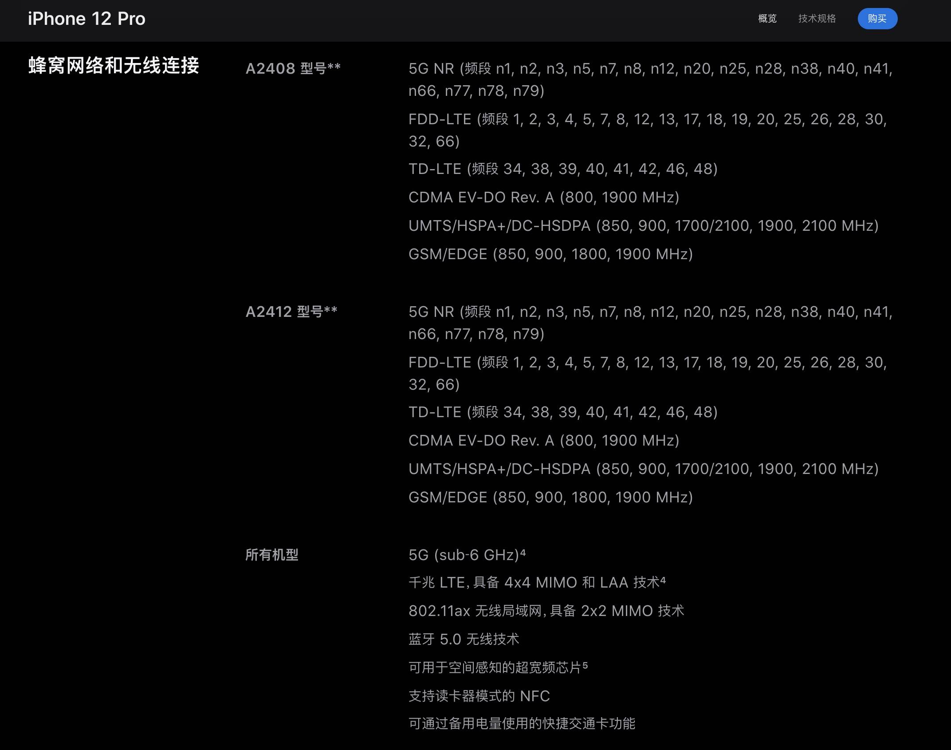Click the FDD-LTE bands line under A2412
The height and width of the screenshot is (750, 951).
[648, 373]
